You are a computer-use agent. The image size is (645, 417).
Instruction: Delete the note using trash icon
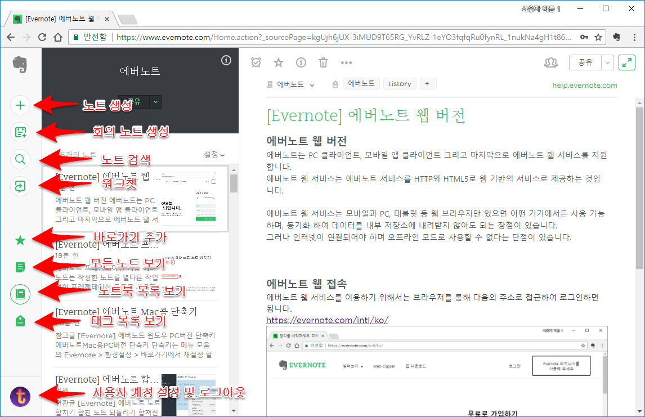pyautogui.click(x=323, y=62)
